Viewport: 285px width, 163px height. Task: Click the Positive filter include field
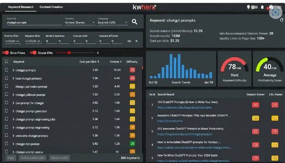(13, 41)
